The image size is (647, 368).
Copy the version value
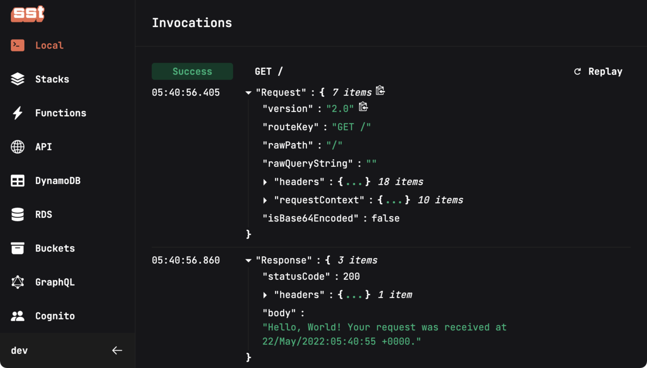(363, 107)
